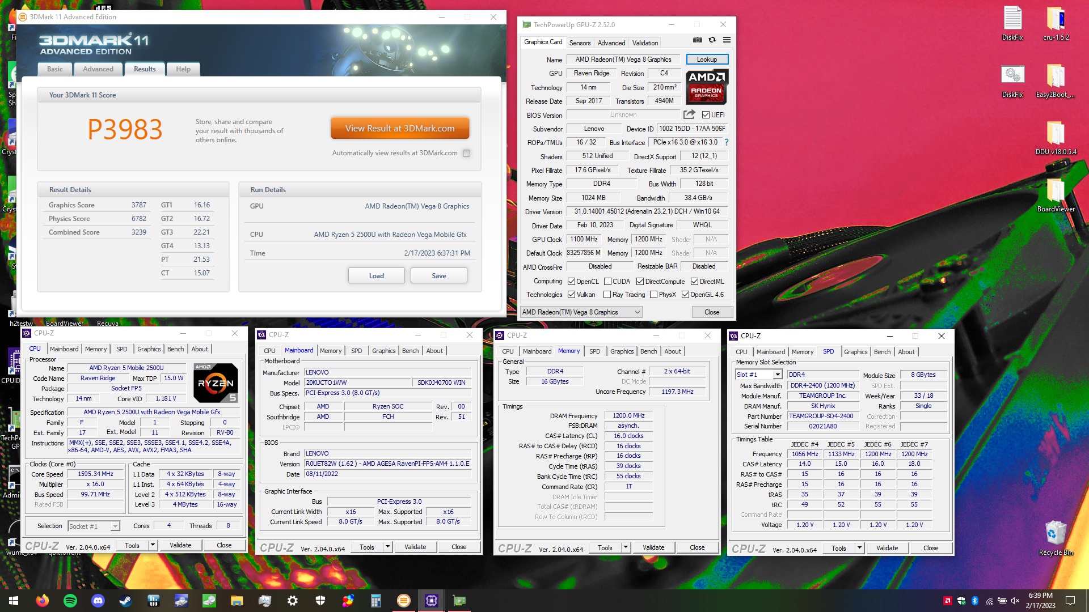Expand Tools arrow in CPU-Z processor window
Viewport: 1089px width, 612px height.
tap(153, 545)
